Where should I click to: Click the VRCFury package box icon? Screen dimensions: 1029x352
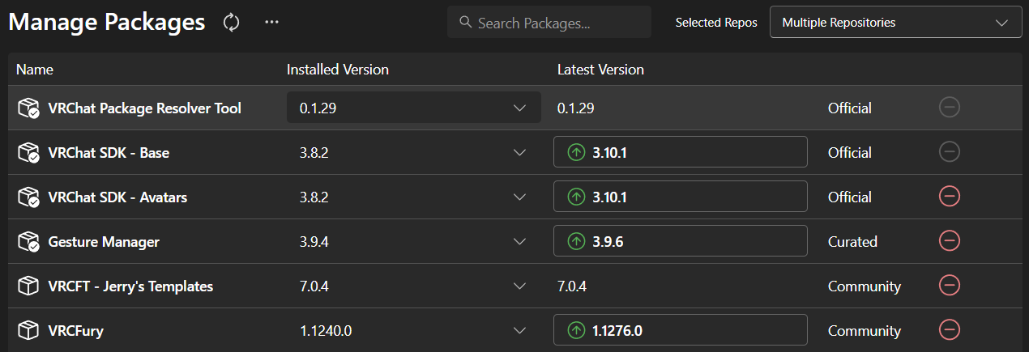click(x=28, y=330)
